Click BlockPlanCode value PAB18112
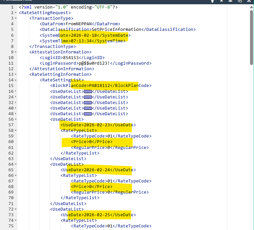The image size is (254, 230). (x=100, y=85)
